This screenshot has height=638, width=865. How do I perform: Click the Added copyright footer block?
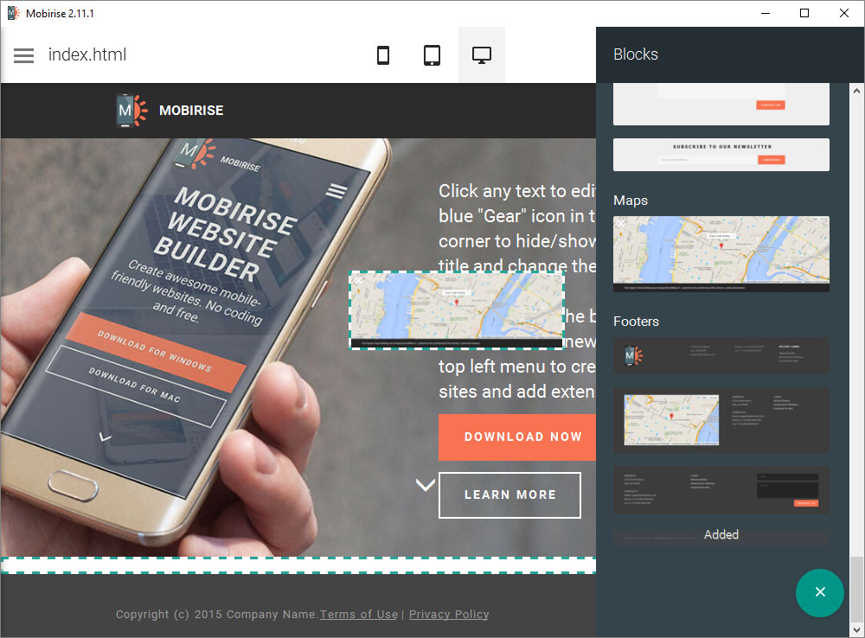pyautogui.click(x=721, y=538)
